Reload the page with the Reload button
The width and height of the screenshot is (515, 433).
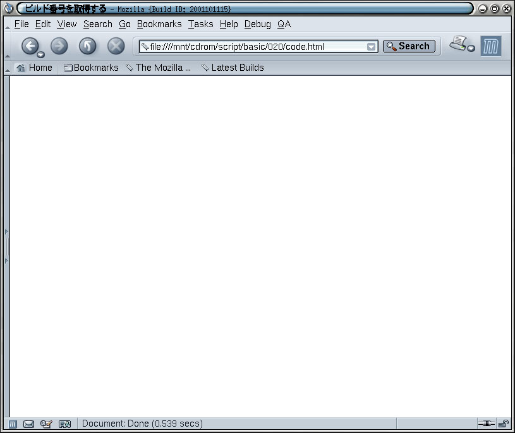click(x=88, y=46)
